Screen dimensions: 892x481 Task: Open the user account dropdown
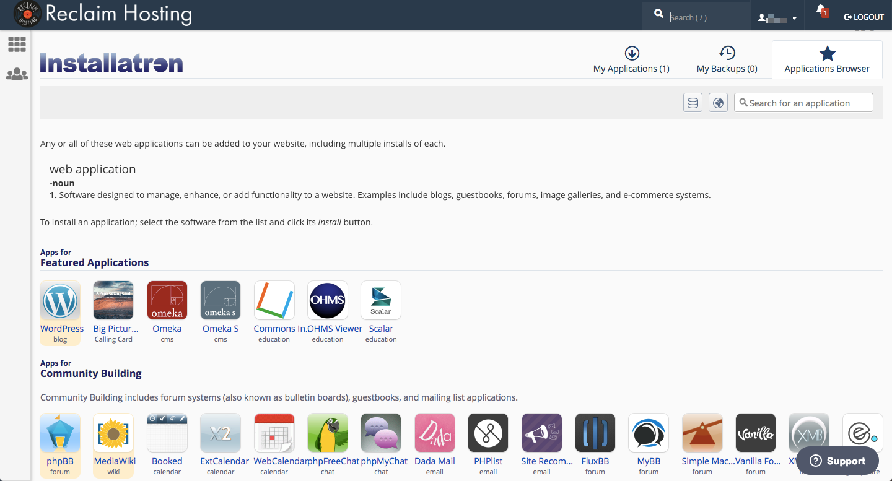(x=777, y=18)
